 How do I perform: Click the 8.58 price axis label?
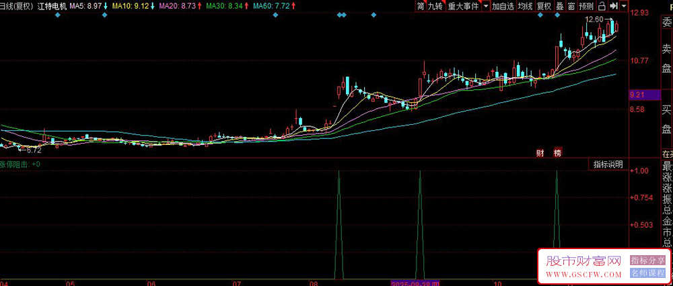[637, 109]
